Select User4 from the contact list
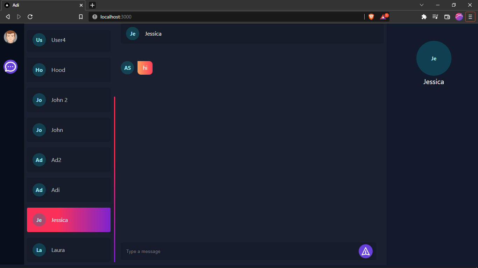Viewport: 478px width, 268px height. [69, 40]
